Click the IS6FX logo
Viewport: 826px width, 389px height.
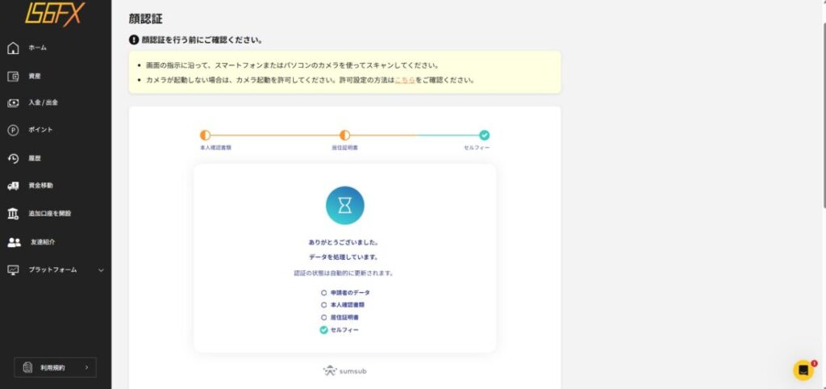pyautogui.click(x=53, y=14)
